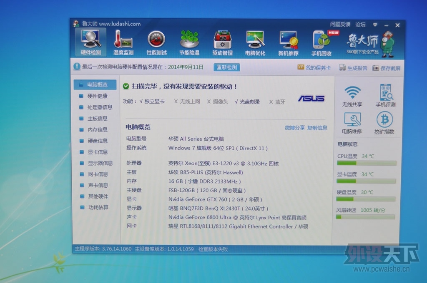
Task: Open 问题反馈 feedback link
Action: [x=340, y=25]
